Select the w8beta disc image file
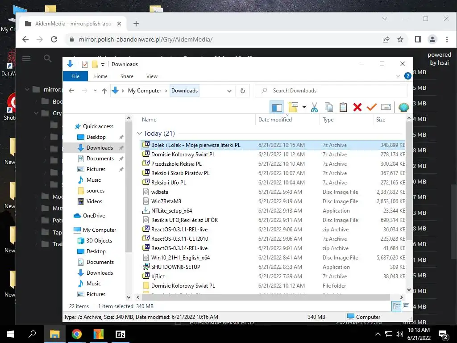 pos(273,192)
